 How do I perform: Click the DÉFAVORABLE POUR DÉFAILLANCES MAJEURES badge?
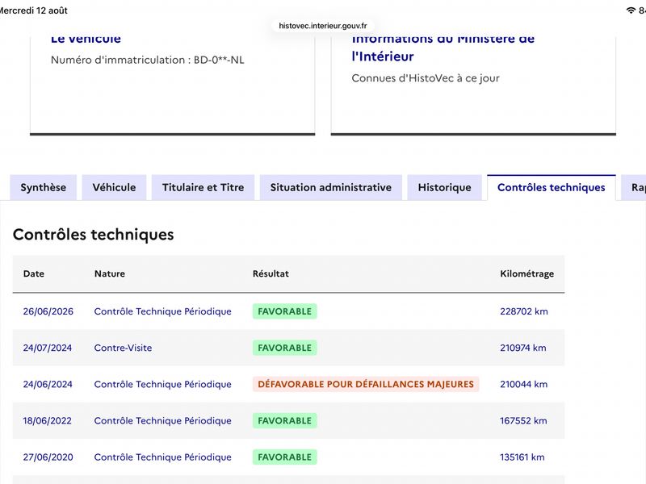[366, 385]
